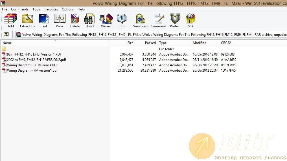Launch the Wizard tool
This screenshot has height=161, width=287.
(x=106, y=21)
